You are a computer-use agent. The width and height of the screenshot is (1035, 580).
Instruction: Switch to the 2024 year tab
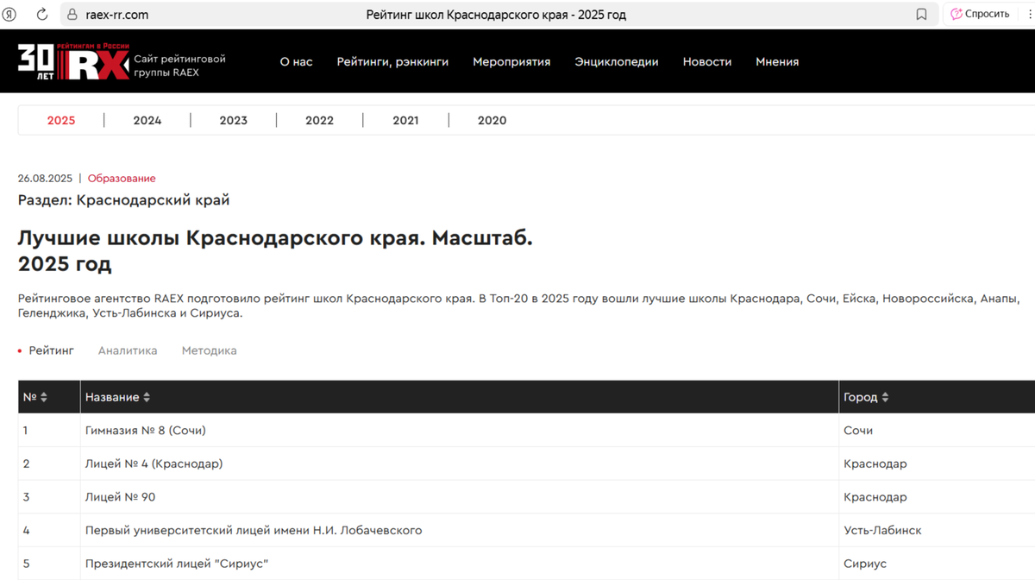click(147, 121)
